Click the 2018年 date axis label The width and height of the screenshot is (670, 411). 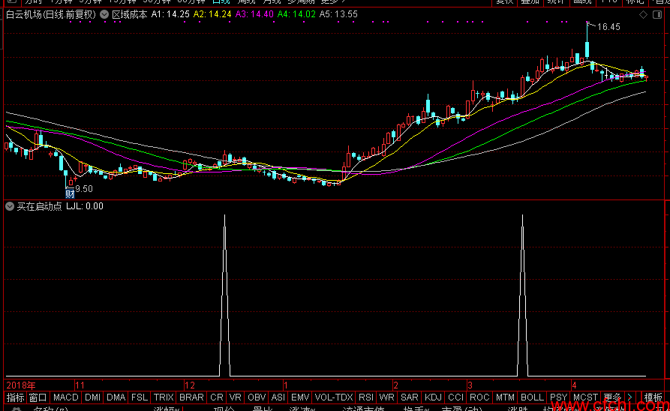click(x=21, y=385)
